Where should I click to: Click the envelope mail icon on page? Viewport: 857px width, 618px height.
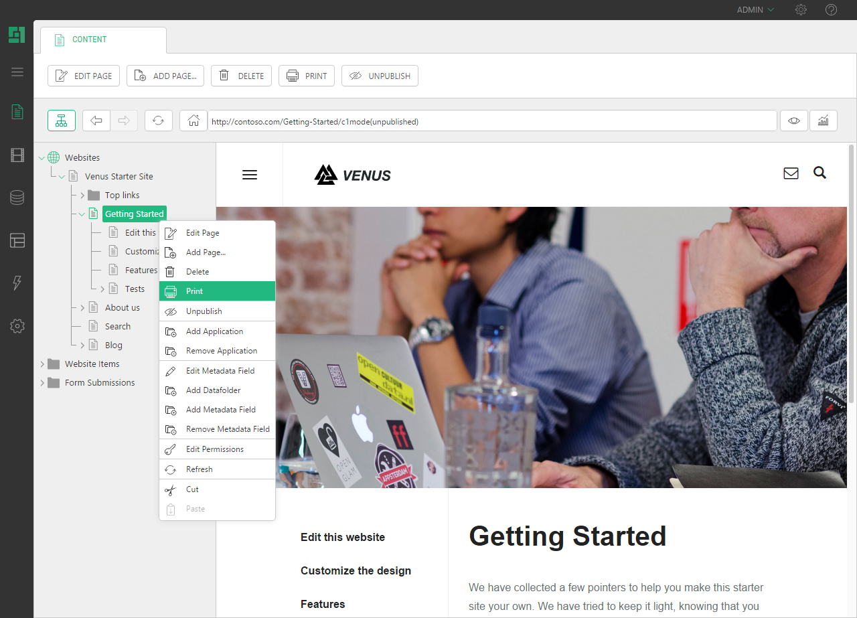[x=791, y=173]
